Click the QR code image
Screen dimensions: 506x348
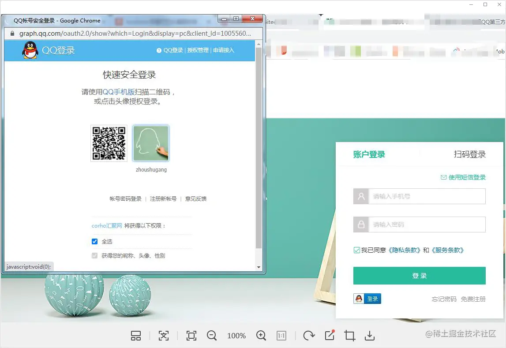tap(109, 143)
